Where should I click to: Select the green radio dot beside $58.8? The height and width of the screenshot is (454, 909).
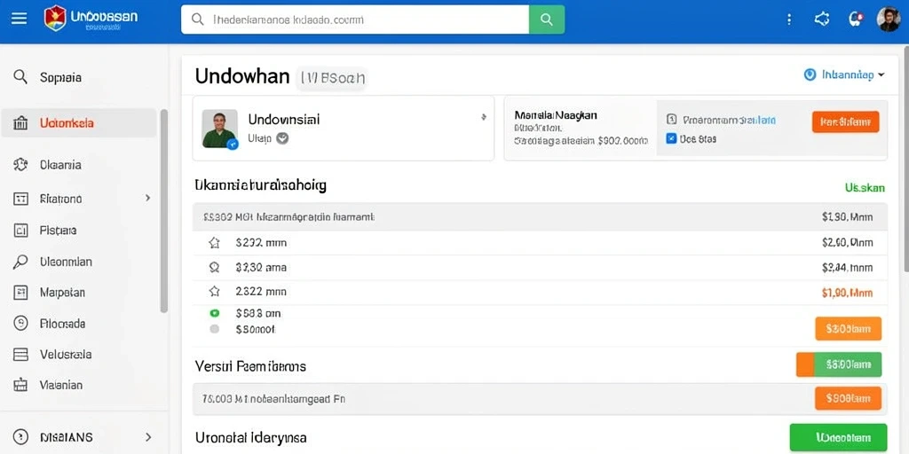coord(215,313)
